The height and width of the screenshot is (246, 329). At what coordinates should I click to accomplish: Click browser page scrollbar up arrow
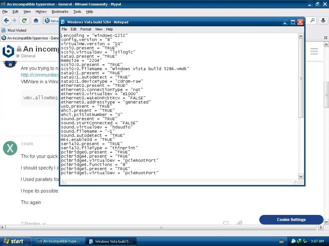[326, 44]
